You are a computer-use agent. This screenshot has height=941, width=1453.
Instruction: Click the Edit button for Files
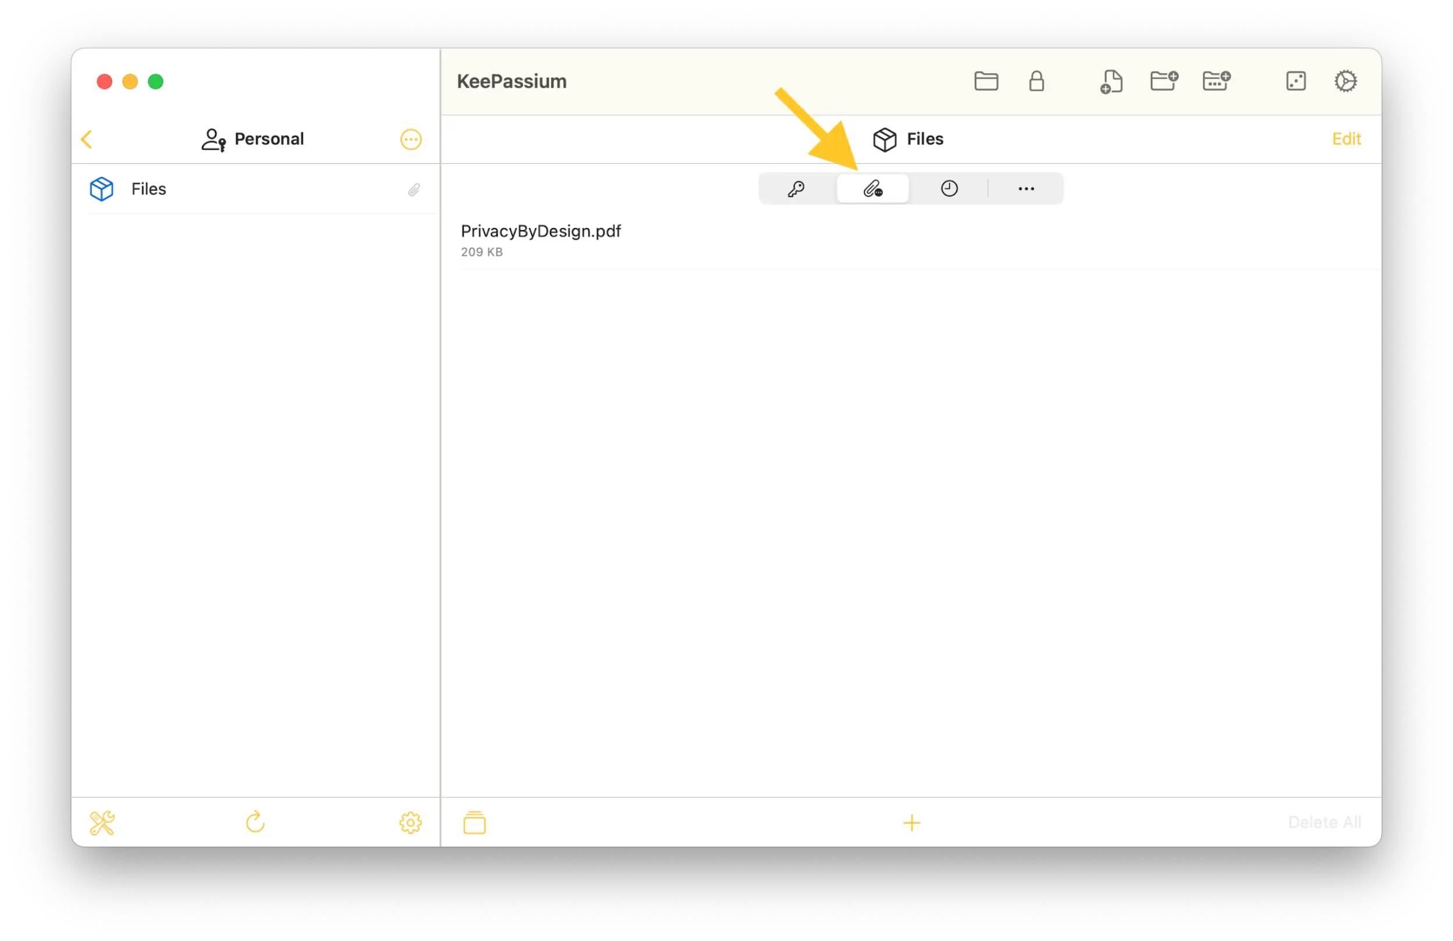click(x=1346, y=139)
